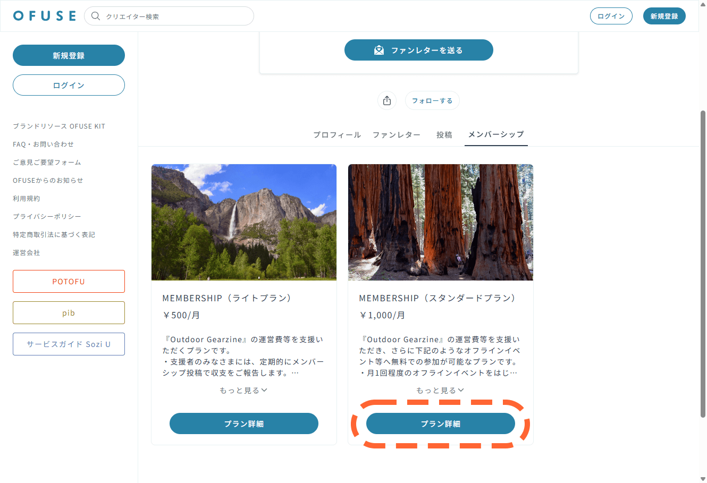Switch to the プロフィール tab

[337, 135]
